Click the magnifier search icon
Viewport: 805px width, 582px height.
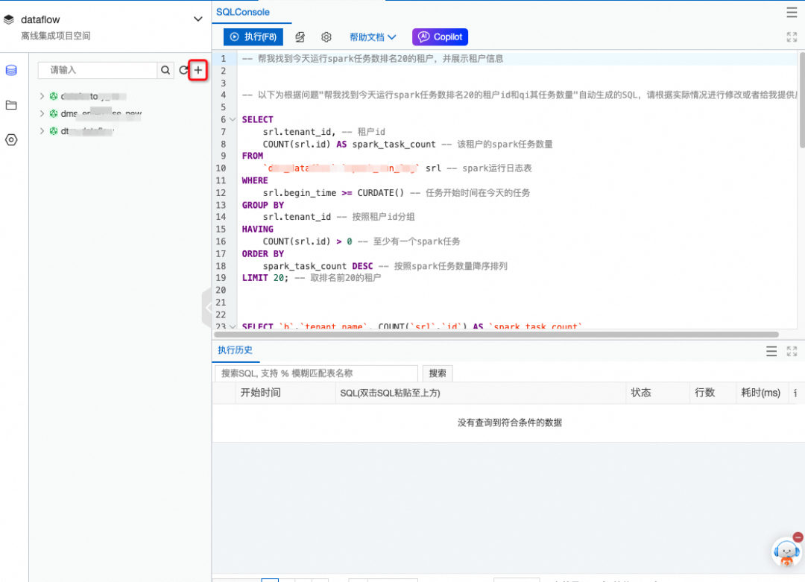(x=165, y=70)
